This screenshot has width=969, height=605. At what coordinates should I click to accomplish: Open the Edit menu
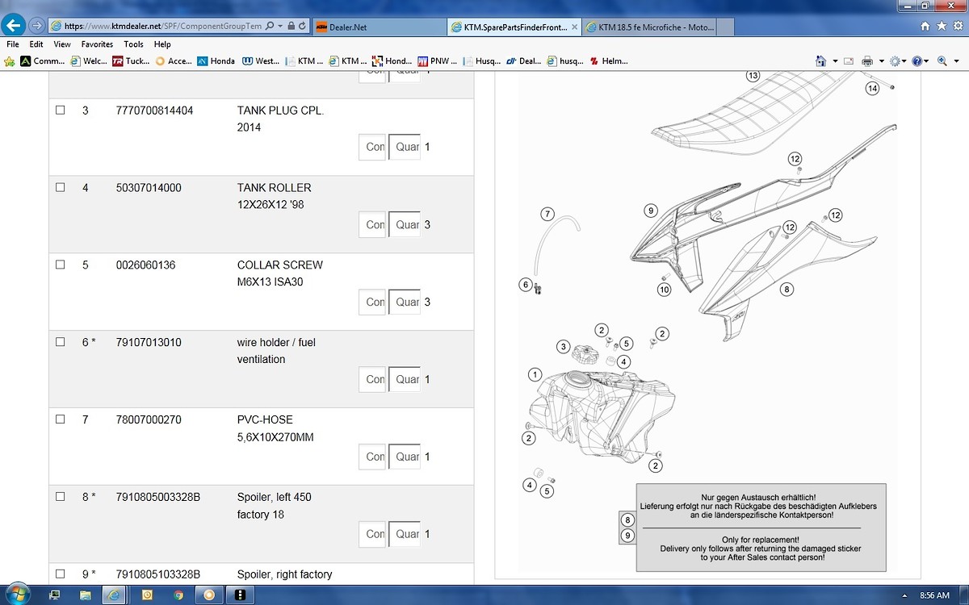[36, 44]
